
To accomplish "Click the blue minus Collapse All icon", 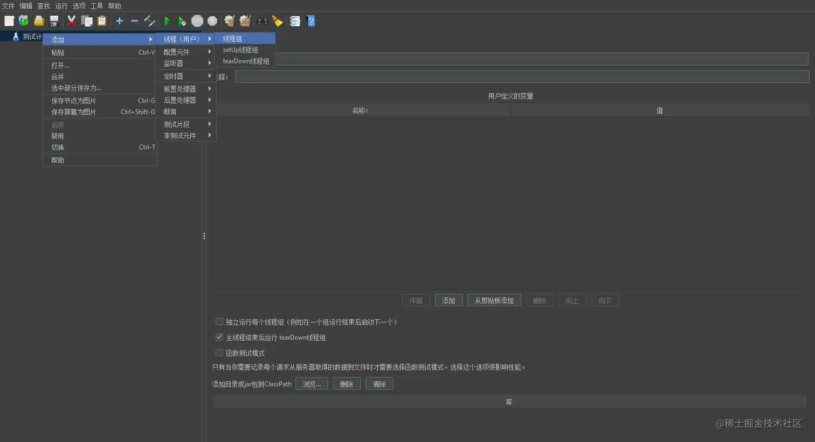I will [134, 21].
